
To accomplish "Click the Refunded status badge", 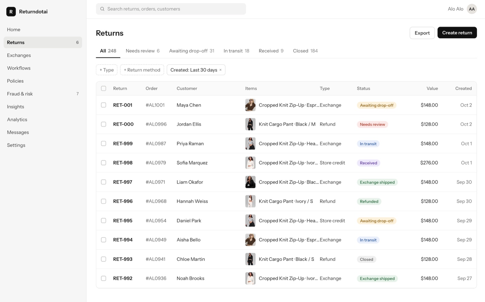I will point(369,201).
